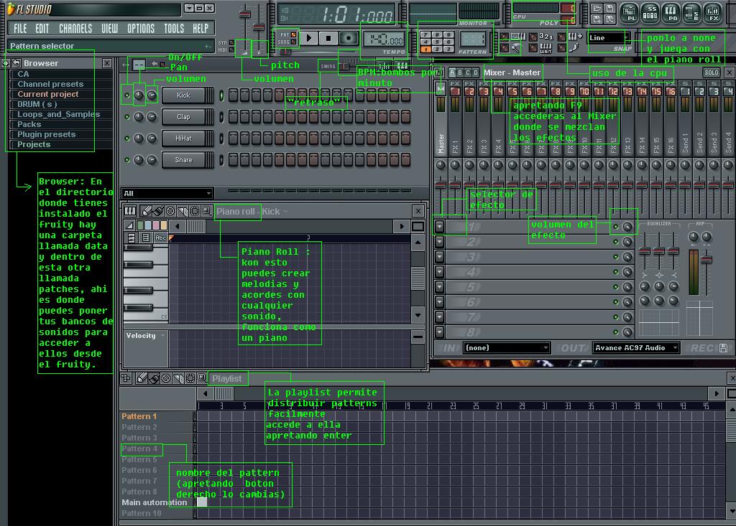
Task: Open Playlist options menu icon
Action: pyautogui.click(x=126, y=378)
